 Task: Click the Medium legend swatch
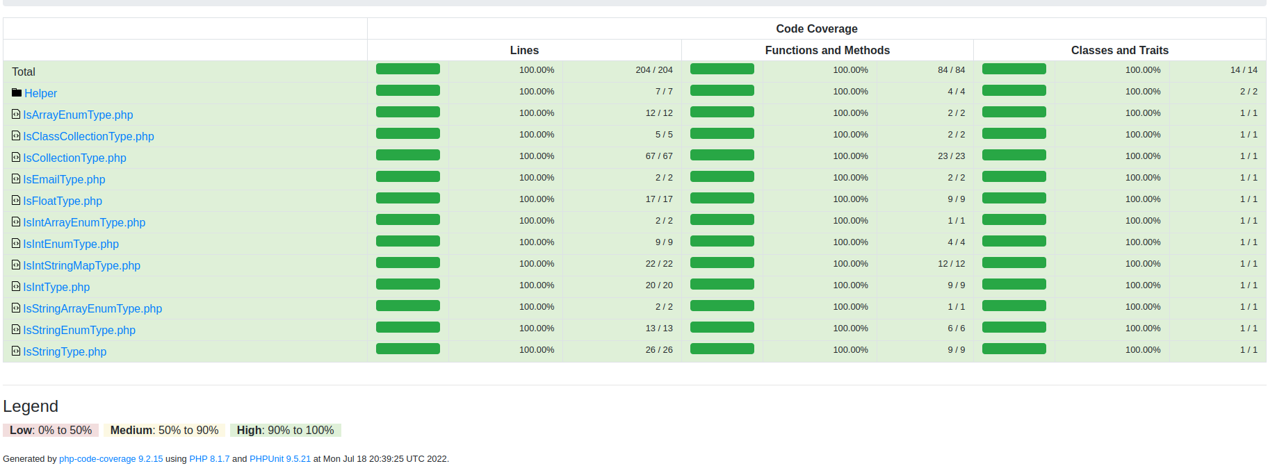pyautogui.click(x=164, y=430)
